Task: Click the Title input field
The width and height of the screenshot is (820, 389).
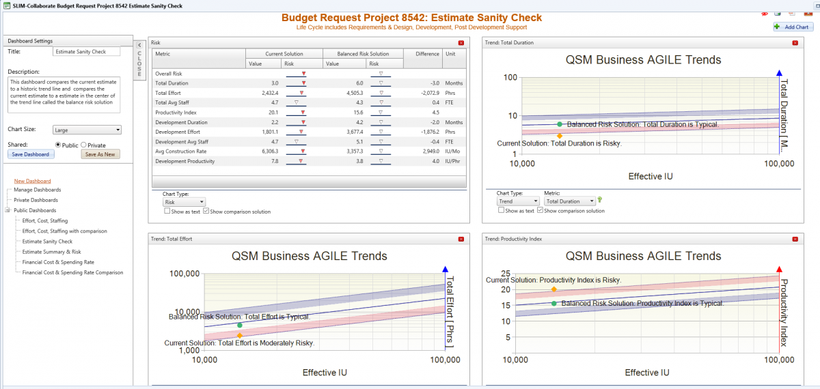Action: tap(86, 51)
